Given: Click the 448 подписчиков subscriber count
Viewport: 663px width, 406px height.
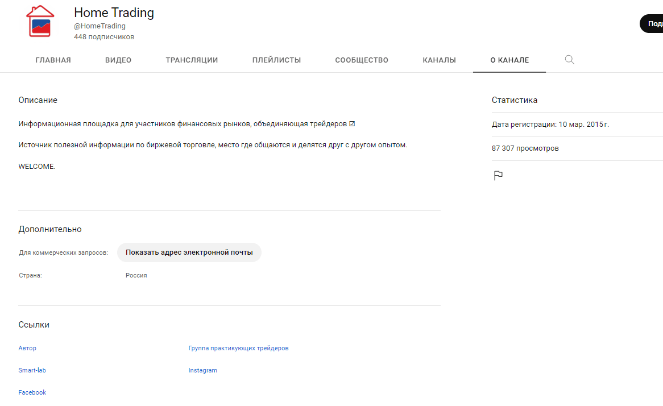Looking at the screenshot, I should point(104,37).
